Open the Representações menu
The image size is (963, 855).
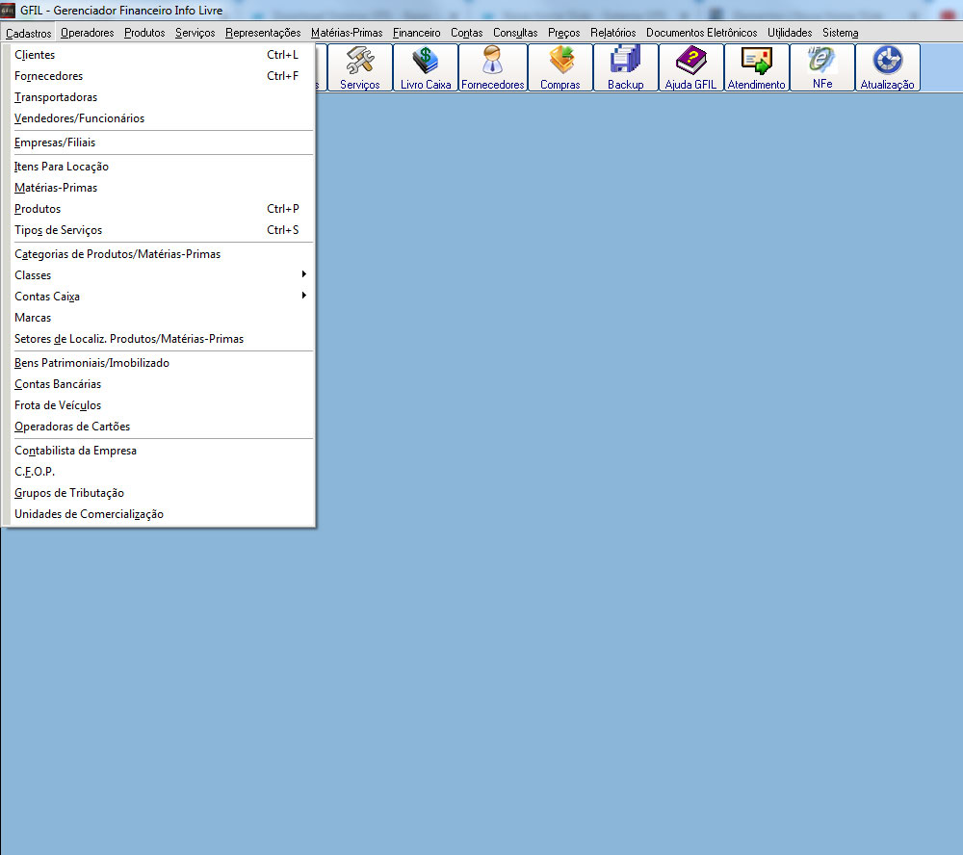pos(263,33)
